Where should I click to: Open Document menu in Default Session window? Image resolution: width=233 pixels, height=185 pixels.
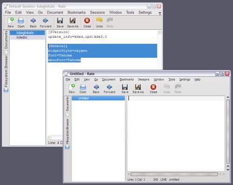click(55, 13)
